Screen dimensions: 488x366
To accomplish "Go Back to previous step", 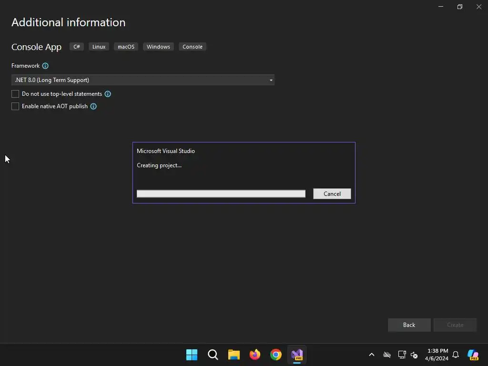I will pyautogui.click(x=409, y=325).
